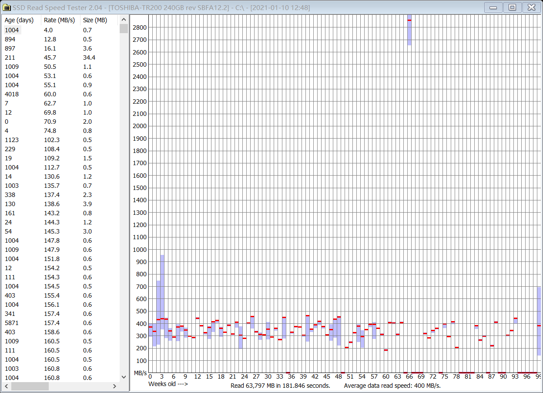
Task: Select row with rate 50.5 MB/s
Action: pyautogui.click(x=61, y=67)
